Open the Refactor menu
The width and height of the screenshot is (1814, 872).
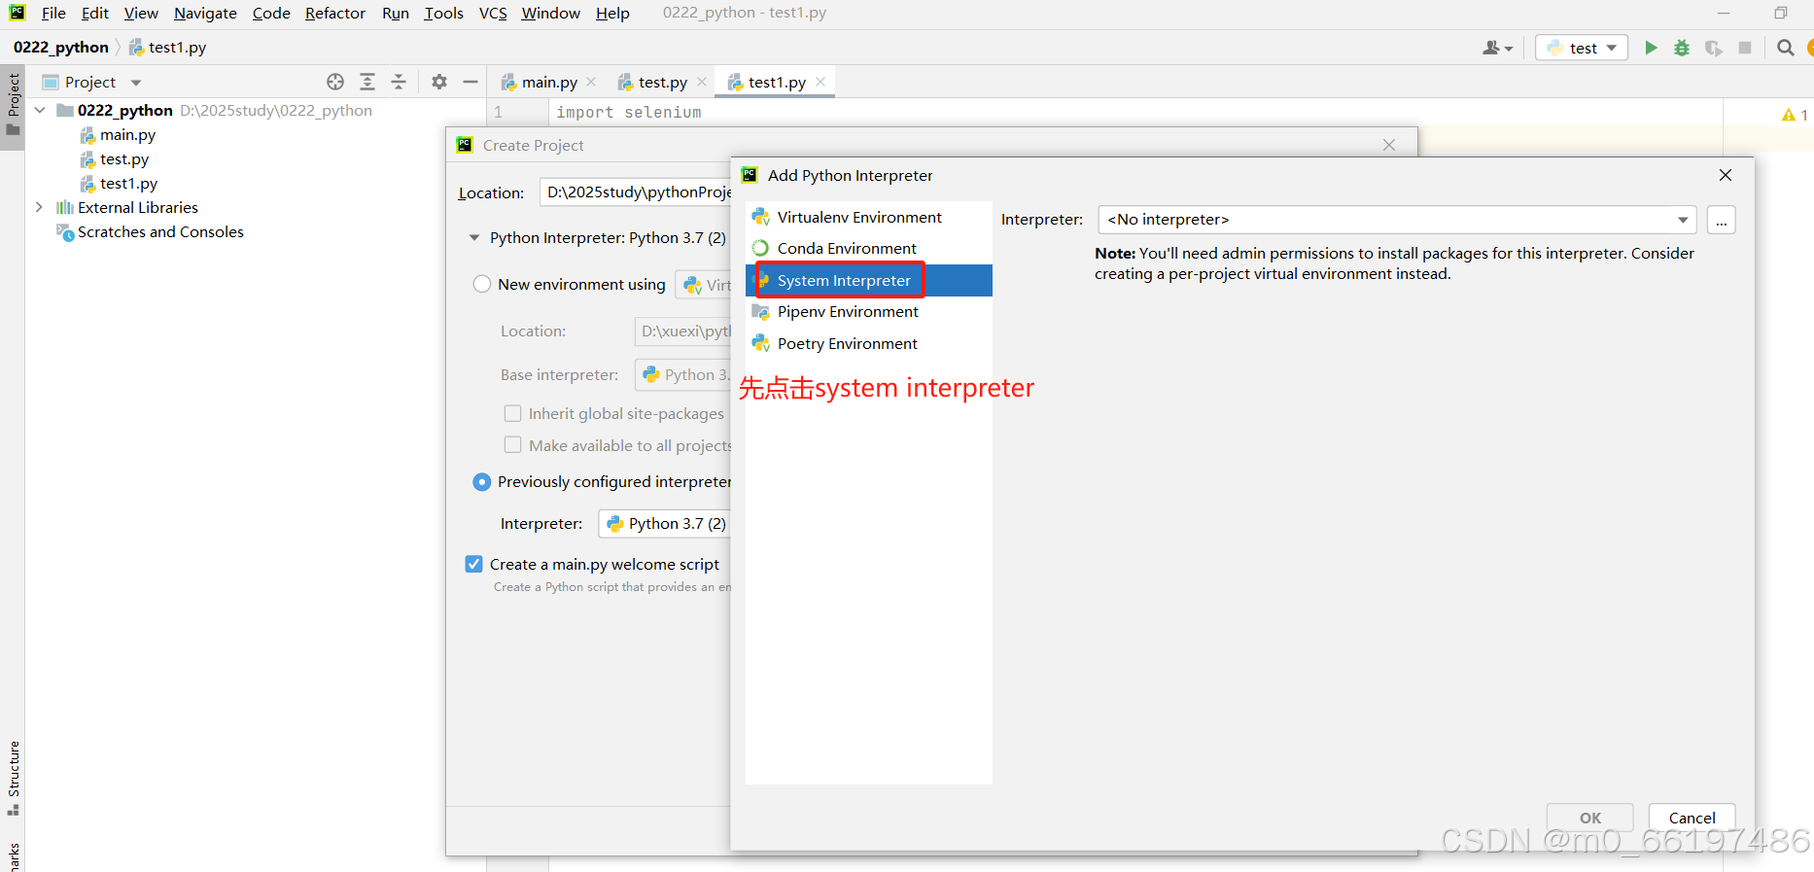[x=335, y=13]
